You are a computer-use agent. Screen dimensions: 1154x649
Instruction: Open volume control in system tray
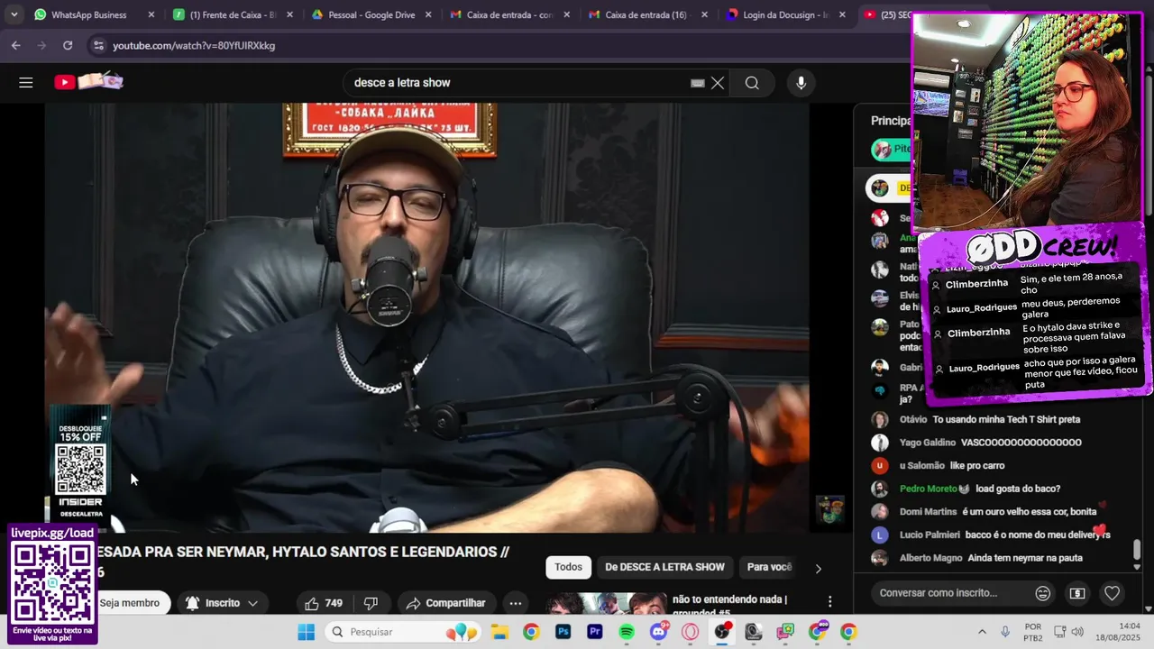1076,632
